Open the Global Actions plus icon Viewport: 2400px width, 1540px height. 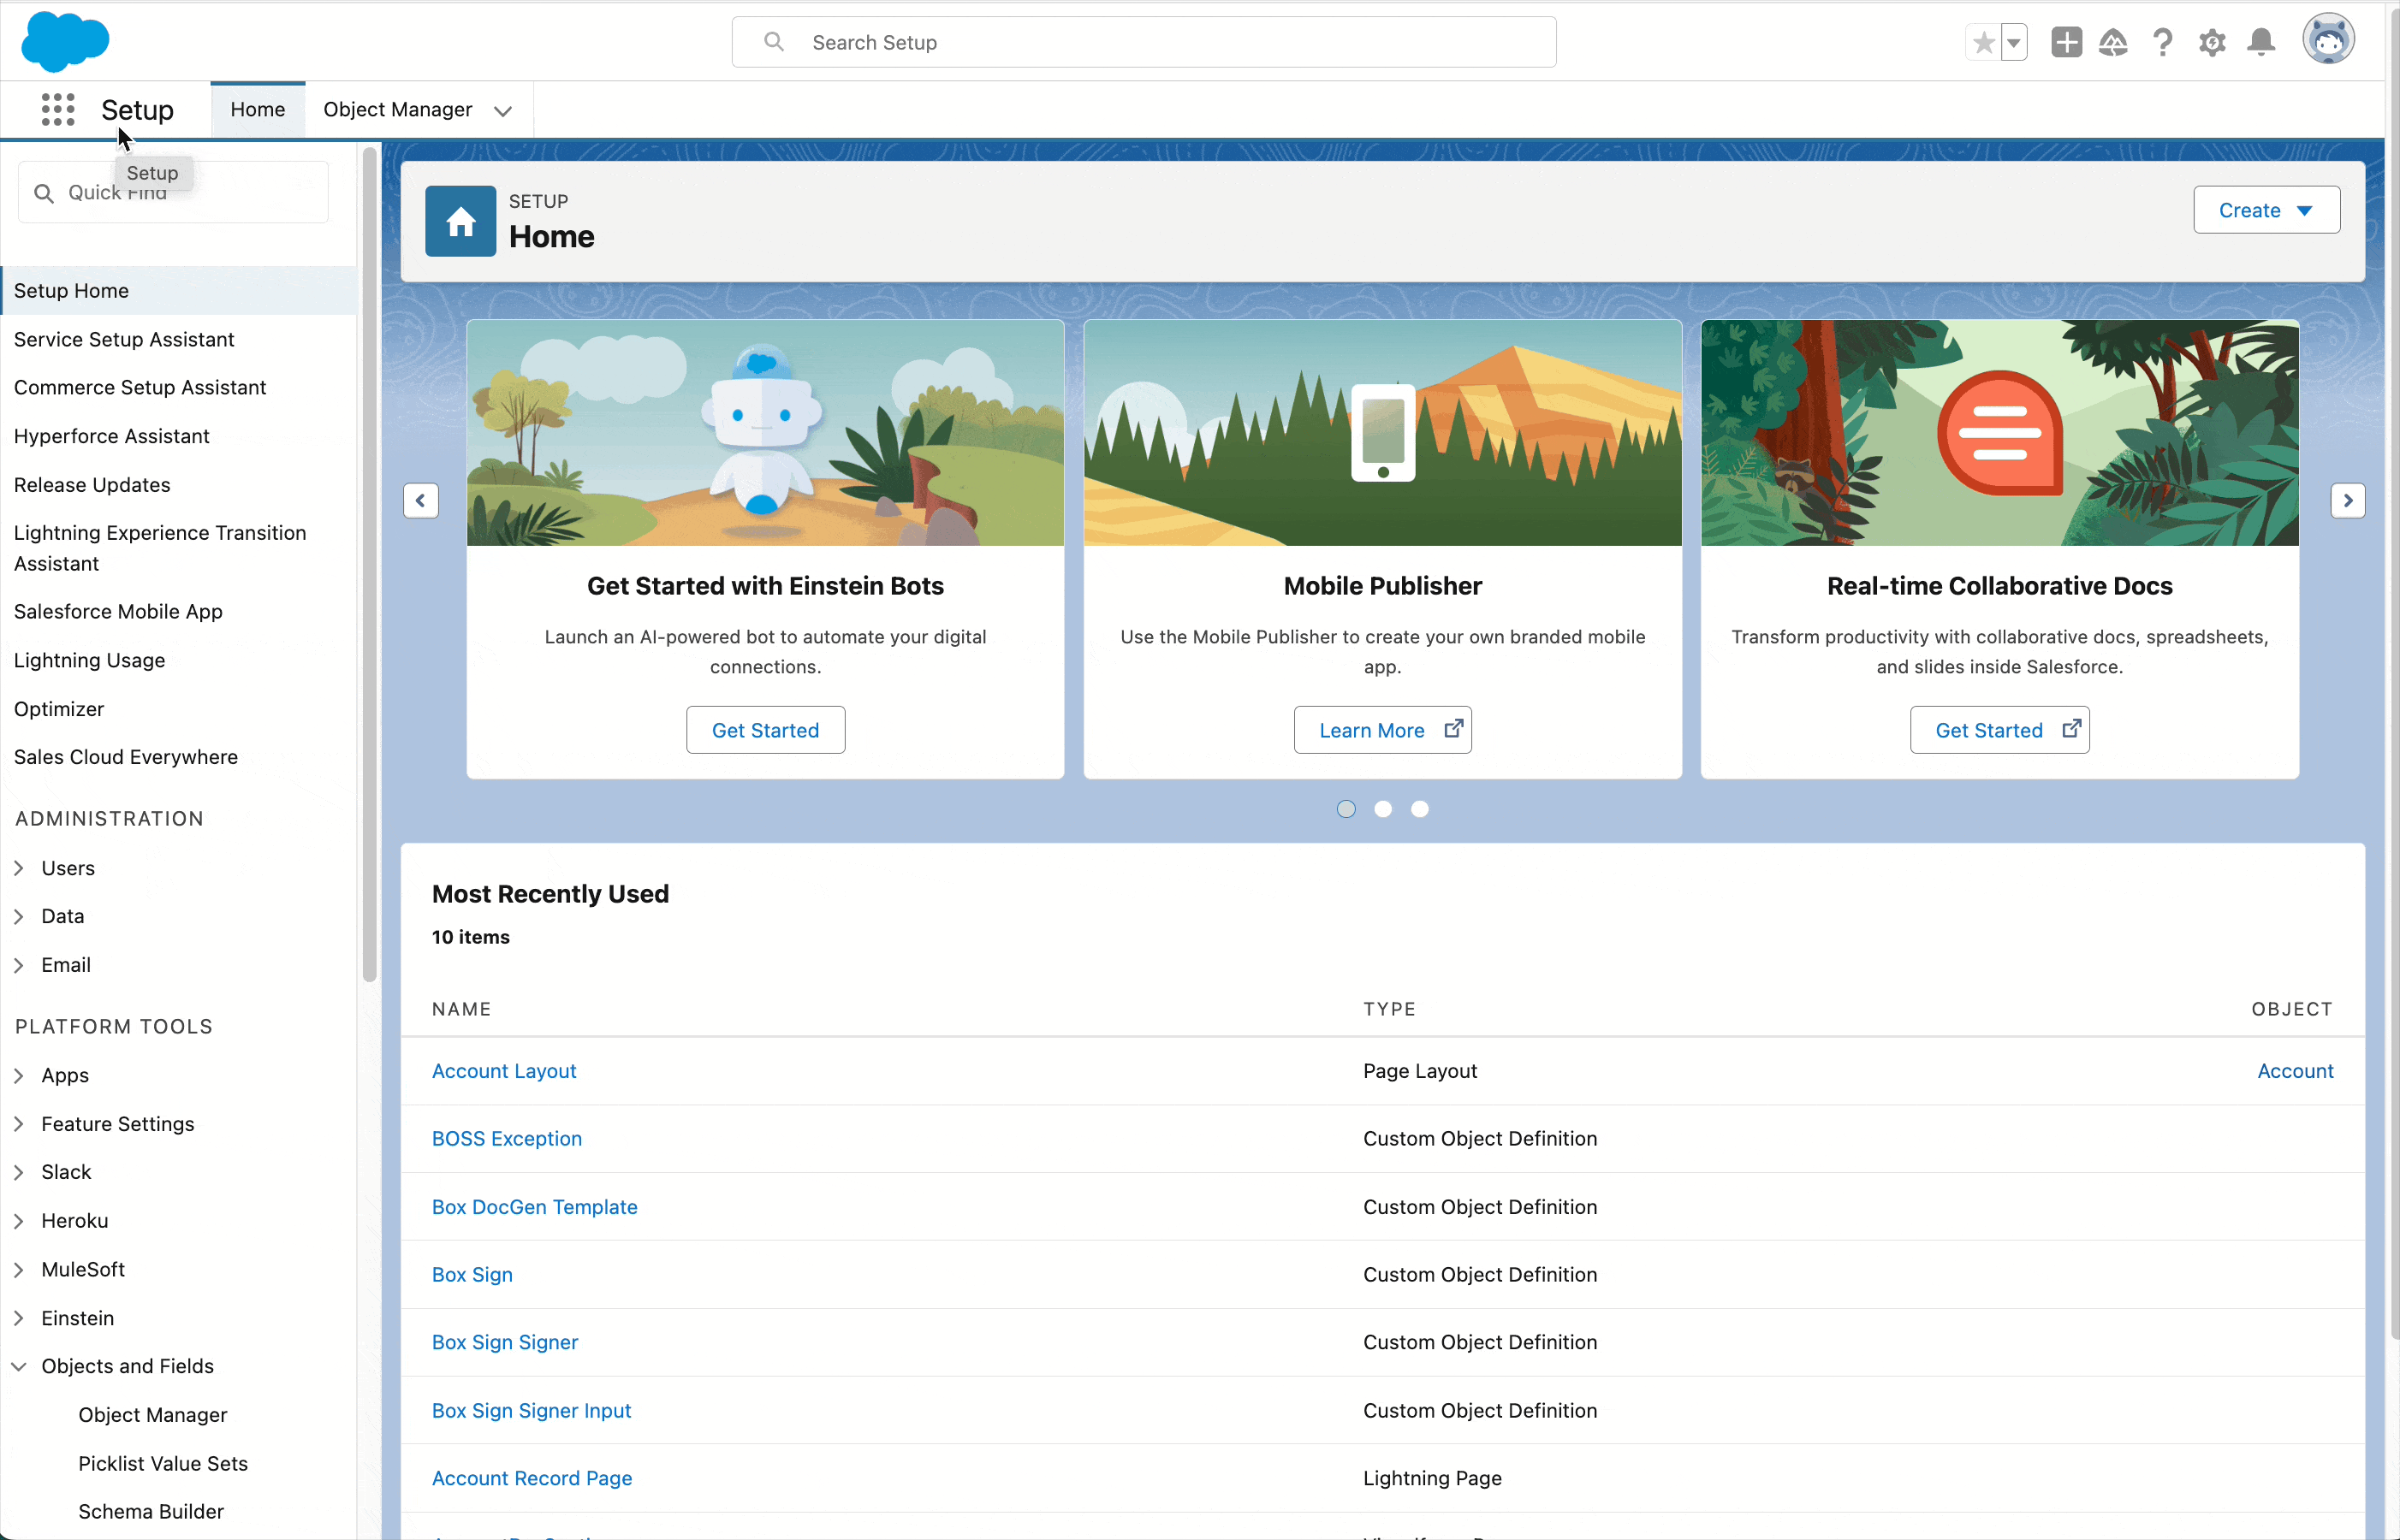(x=2066, y=42)
